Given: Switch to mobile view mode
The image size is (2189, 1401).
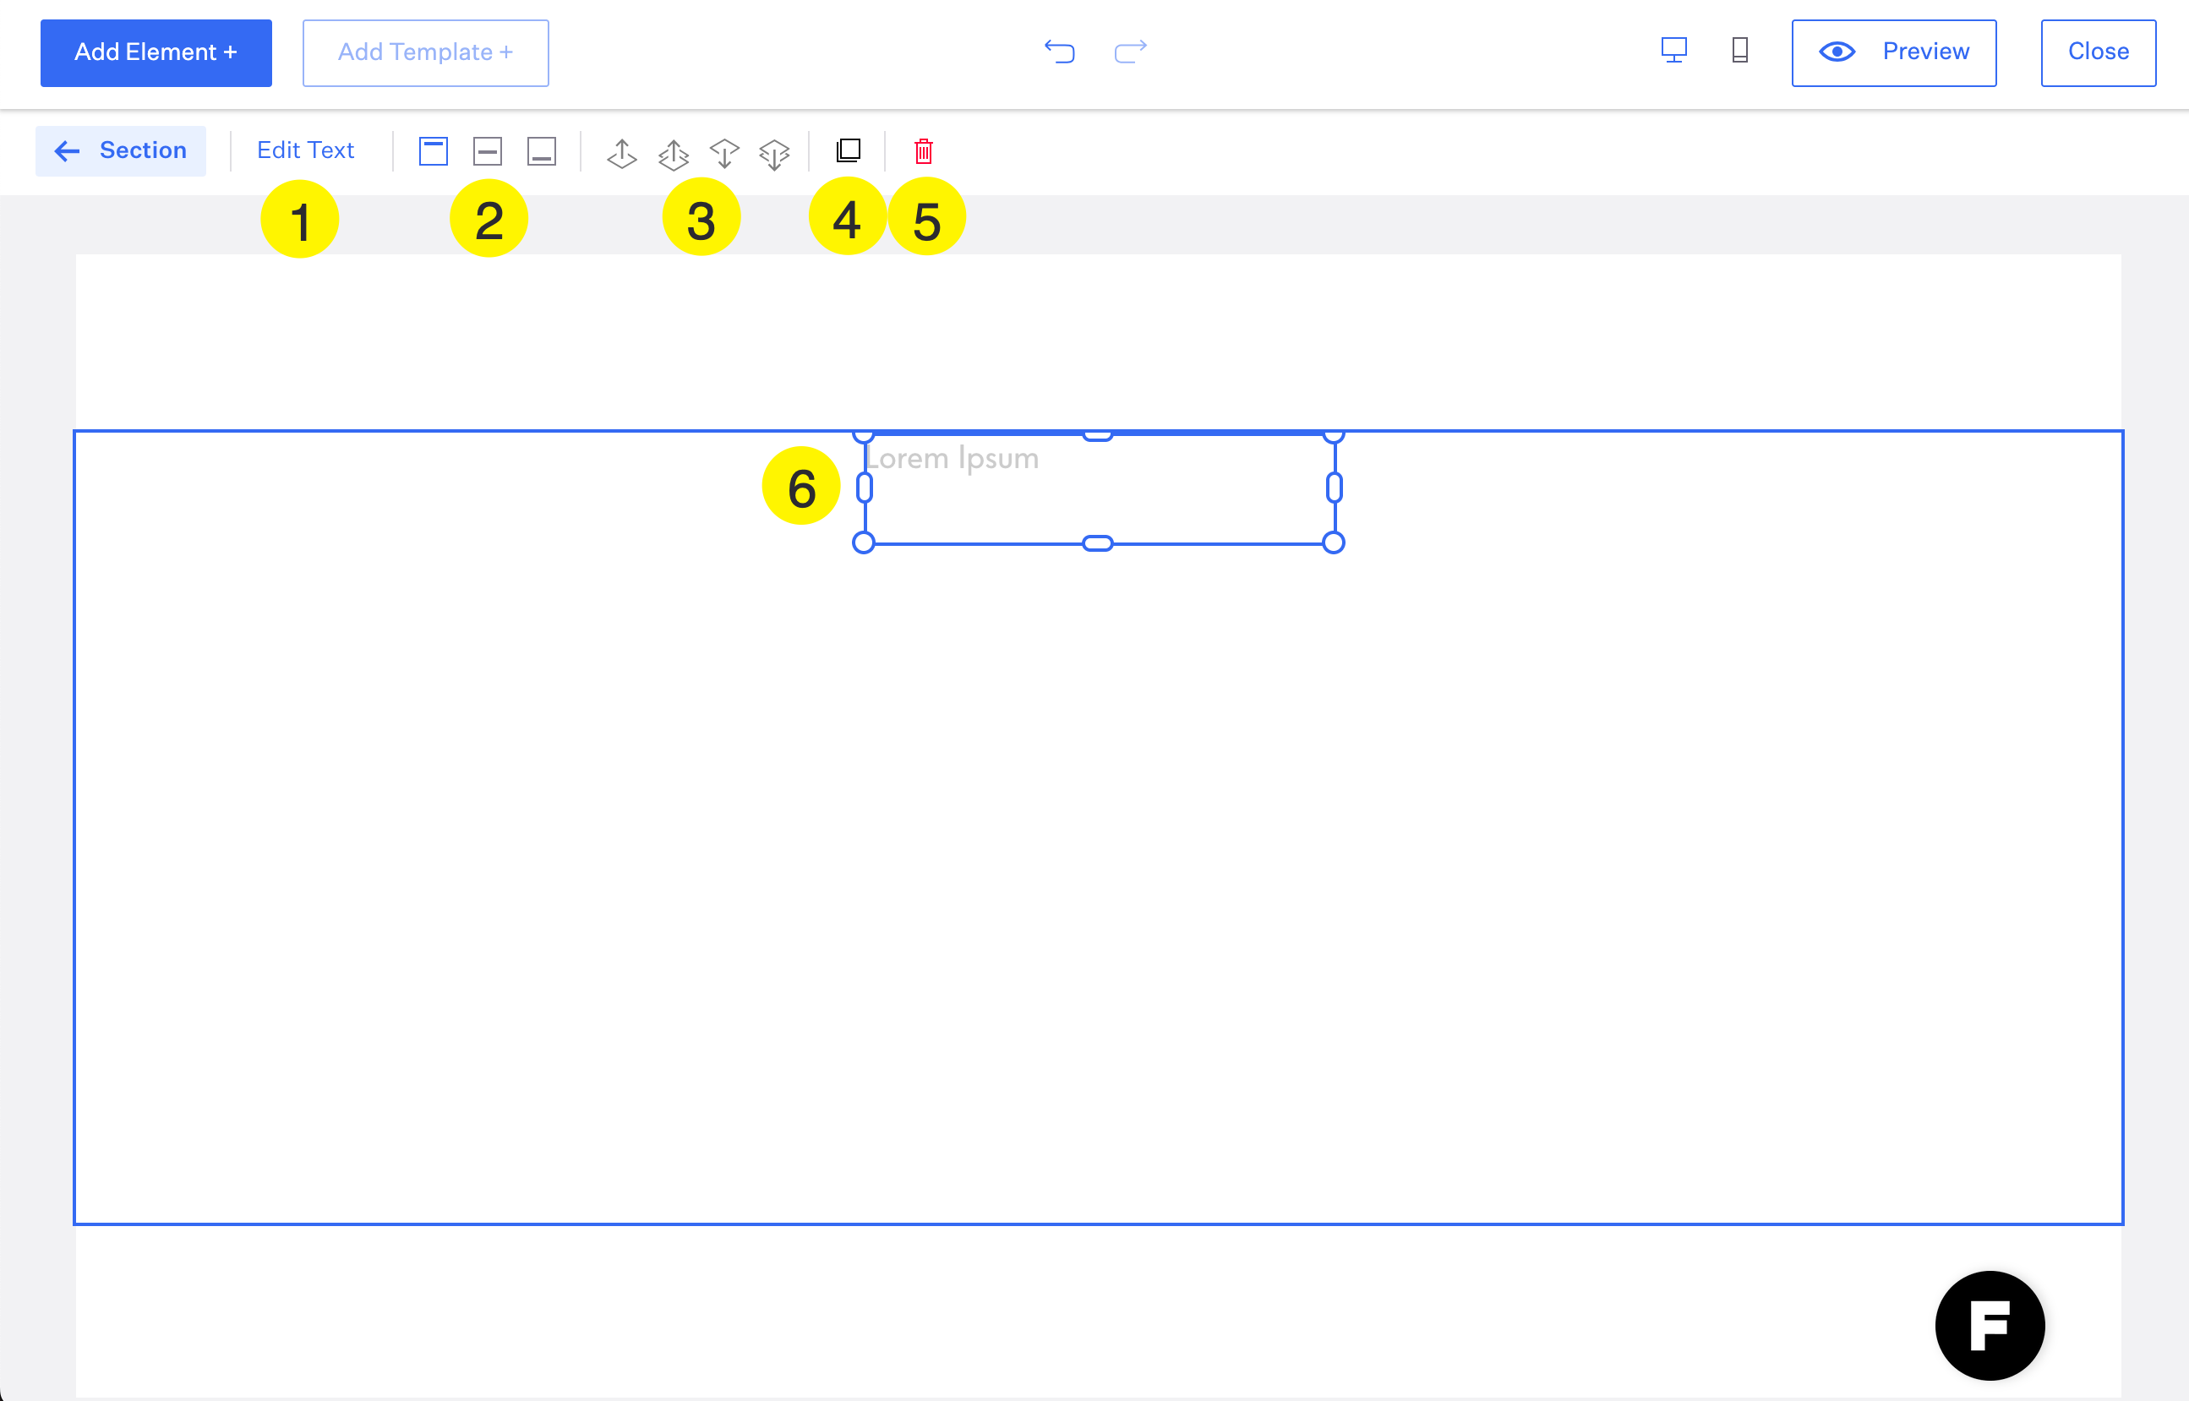Looking at the screenshot, I should tap(1739, 50).
